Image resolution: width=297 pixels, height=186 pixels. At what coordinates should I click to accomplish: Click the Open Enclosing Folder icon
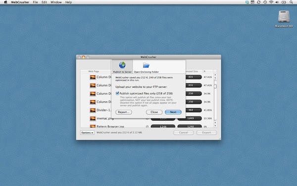146,65
